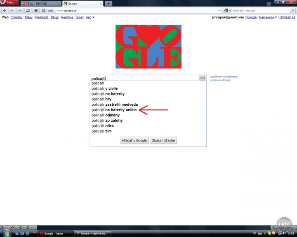
Task: Click the Web security badge in address bar
Action: [48, 11]
